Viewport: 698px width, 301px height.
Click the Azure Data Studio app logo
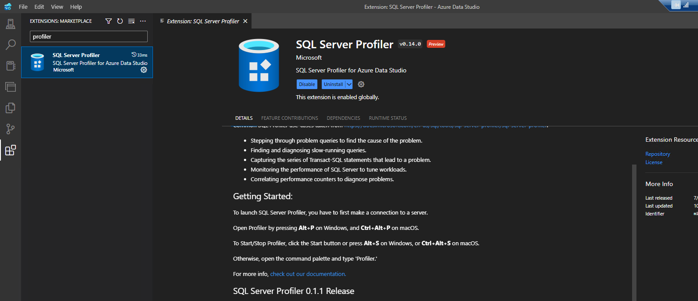[x=7, y=7]
